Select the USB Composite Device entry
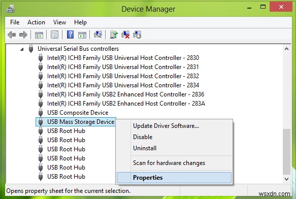 pos(78,113)
